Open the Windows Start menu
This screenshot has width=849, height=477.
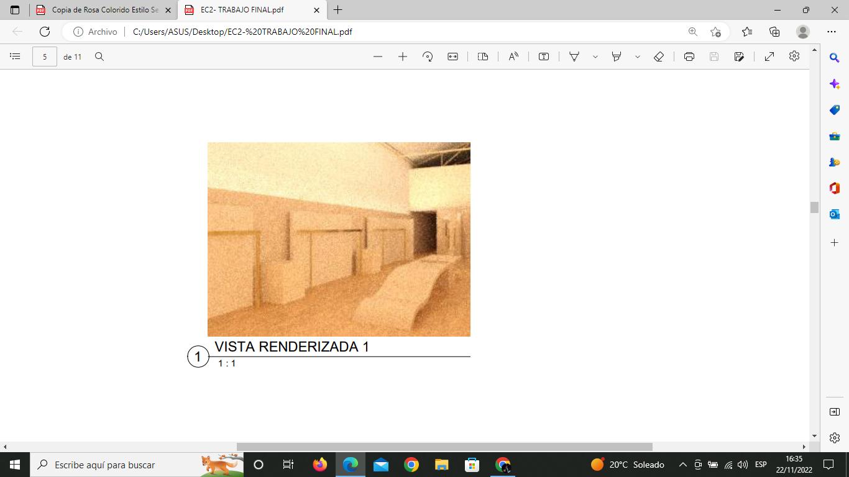15,465
